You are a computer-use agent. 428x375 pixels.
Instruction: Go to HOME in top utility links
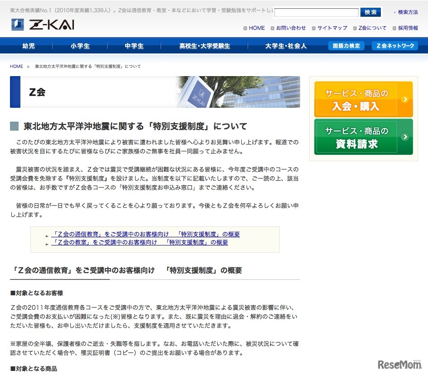(257, 28)
